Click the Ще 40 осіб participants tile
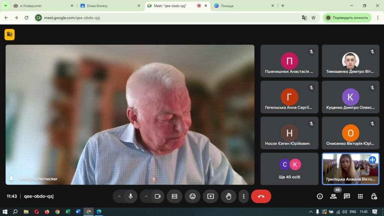384x216 pixels. (x=289, y=168)
